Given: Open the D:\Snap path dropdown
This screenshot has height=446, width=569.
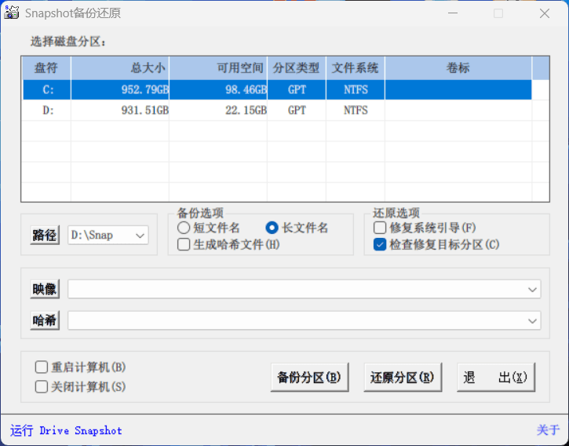Looking at the screenshot, I should click(x=140, y=236).
